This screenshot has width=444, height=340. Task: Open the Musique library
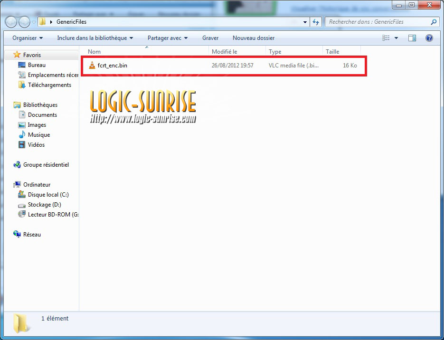(39, 135)
